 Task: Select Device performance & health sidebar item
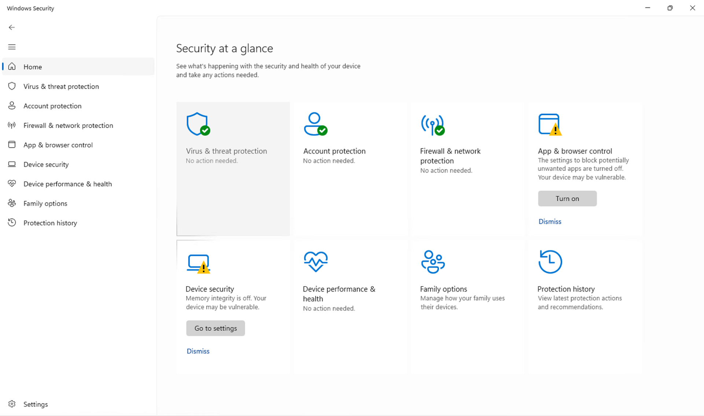(x=67, y=184)
